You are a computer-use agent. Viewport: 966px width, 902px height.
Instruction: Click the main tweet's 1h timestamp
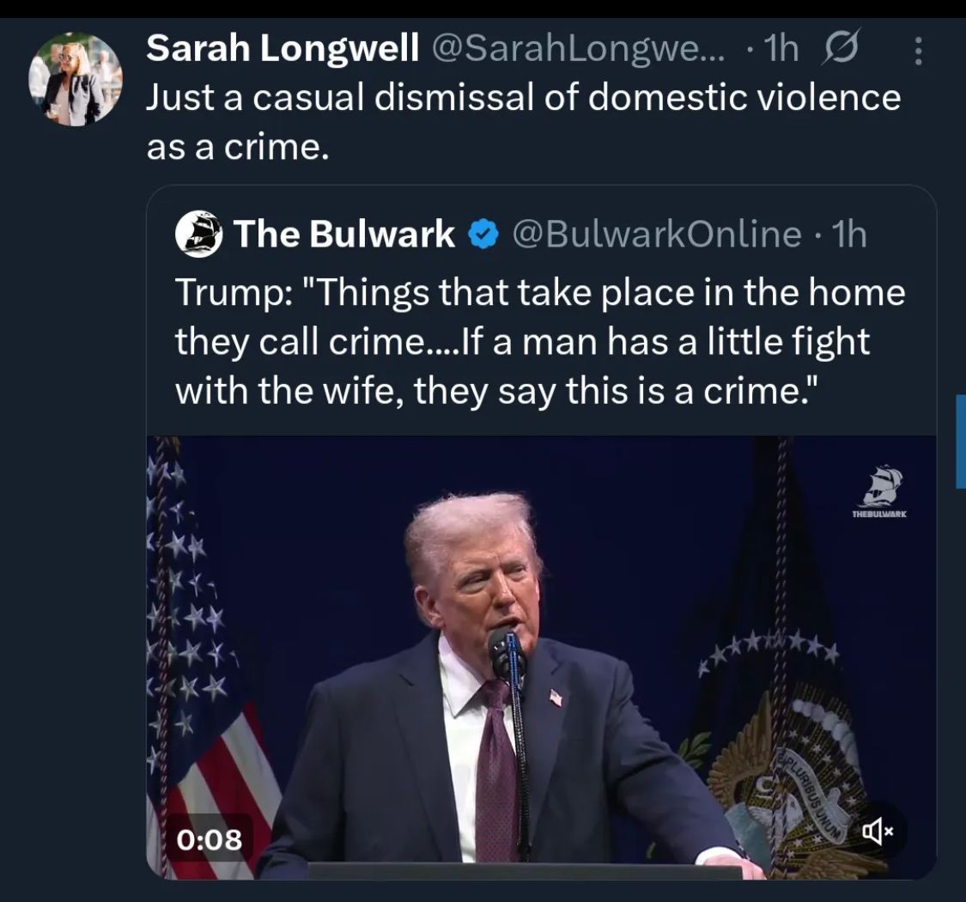(781, 51)
